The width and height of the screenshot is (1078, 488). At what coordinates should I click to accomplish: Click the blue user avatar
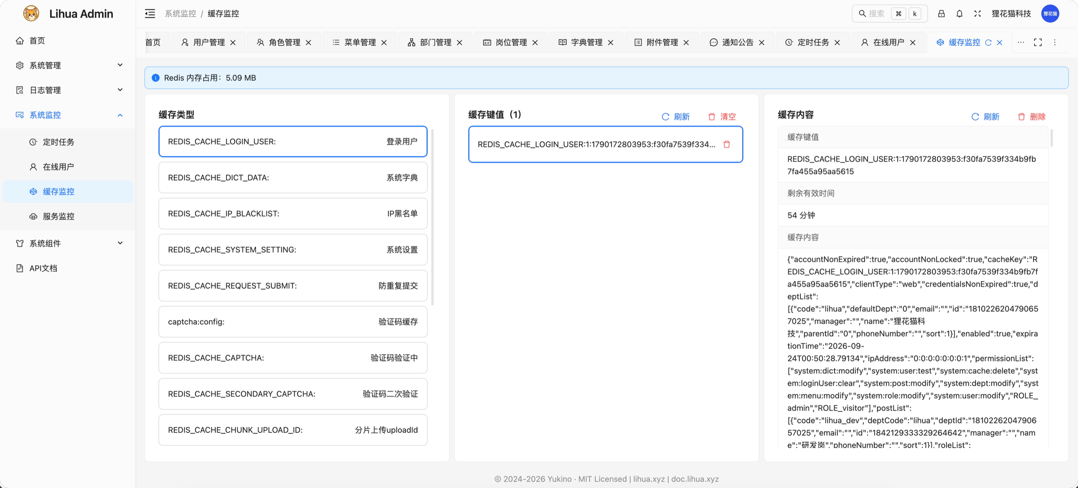[x=1050, y=13]
